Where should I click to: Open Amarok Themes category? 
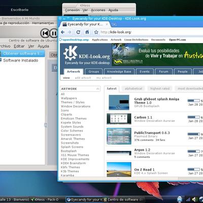point(73,139)
